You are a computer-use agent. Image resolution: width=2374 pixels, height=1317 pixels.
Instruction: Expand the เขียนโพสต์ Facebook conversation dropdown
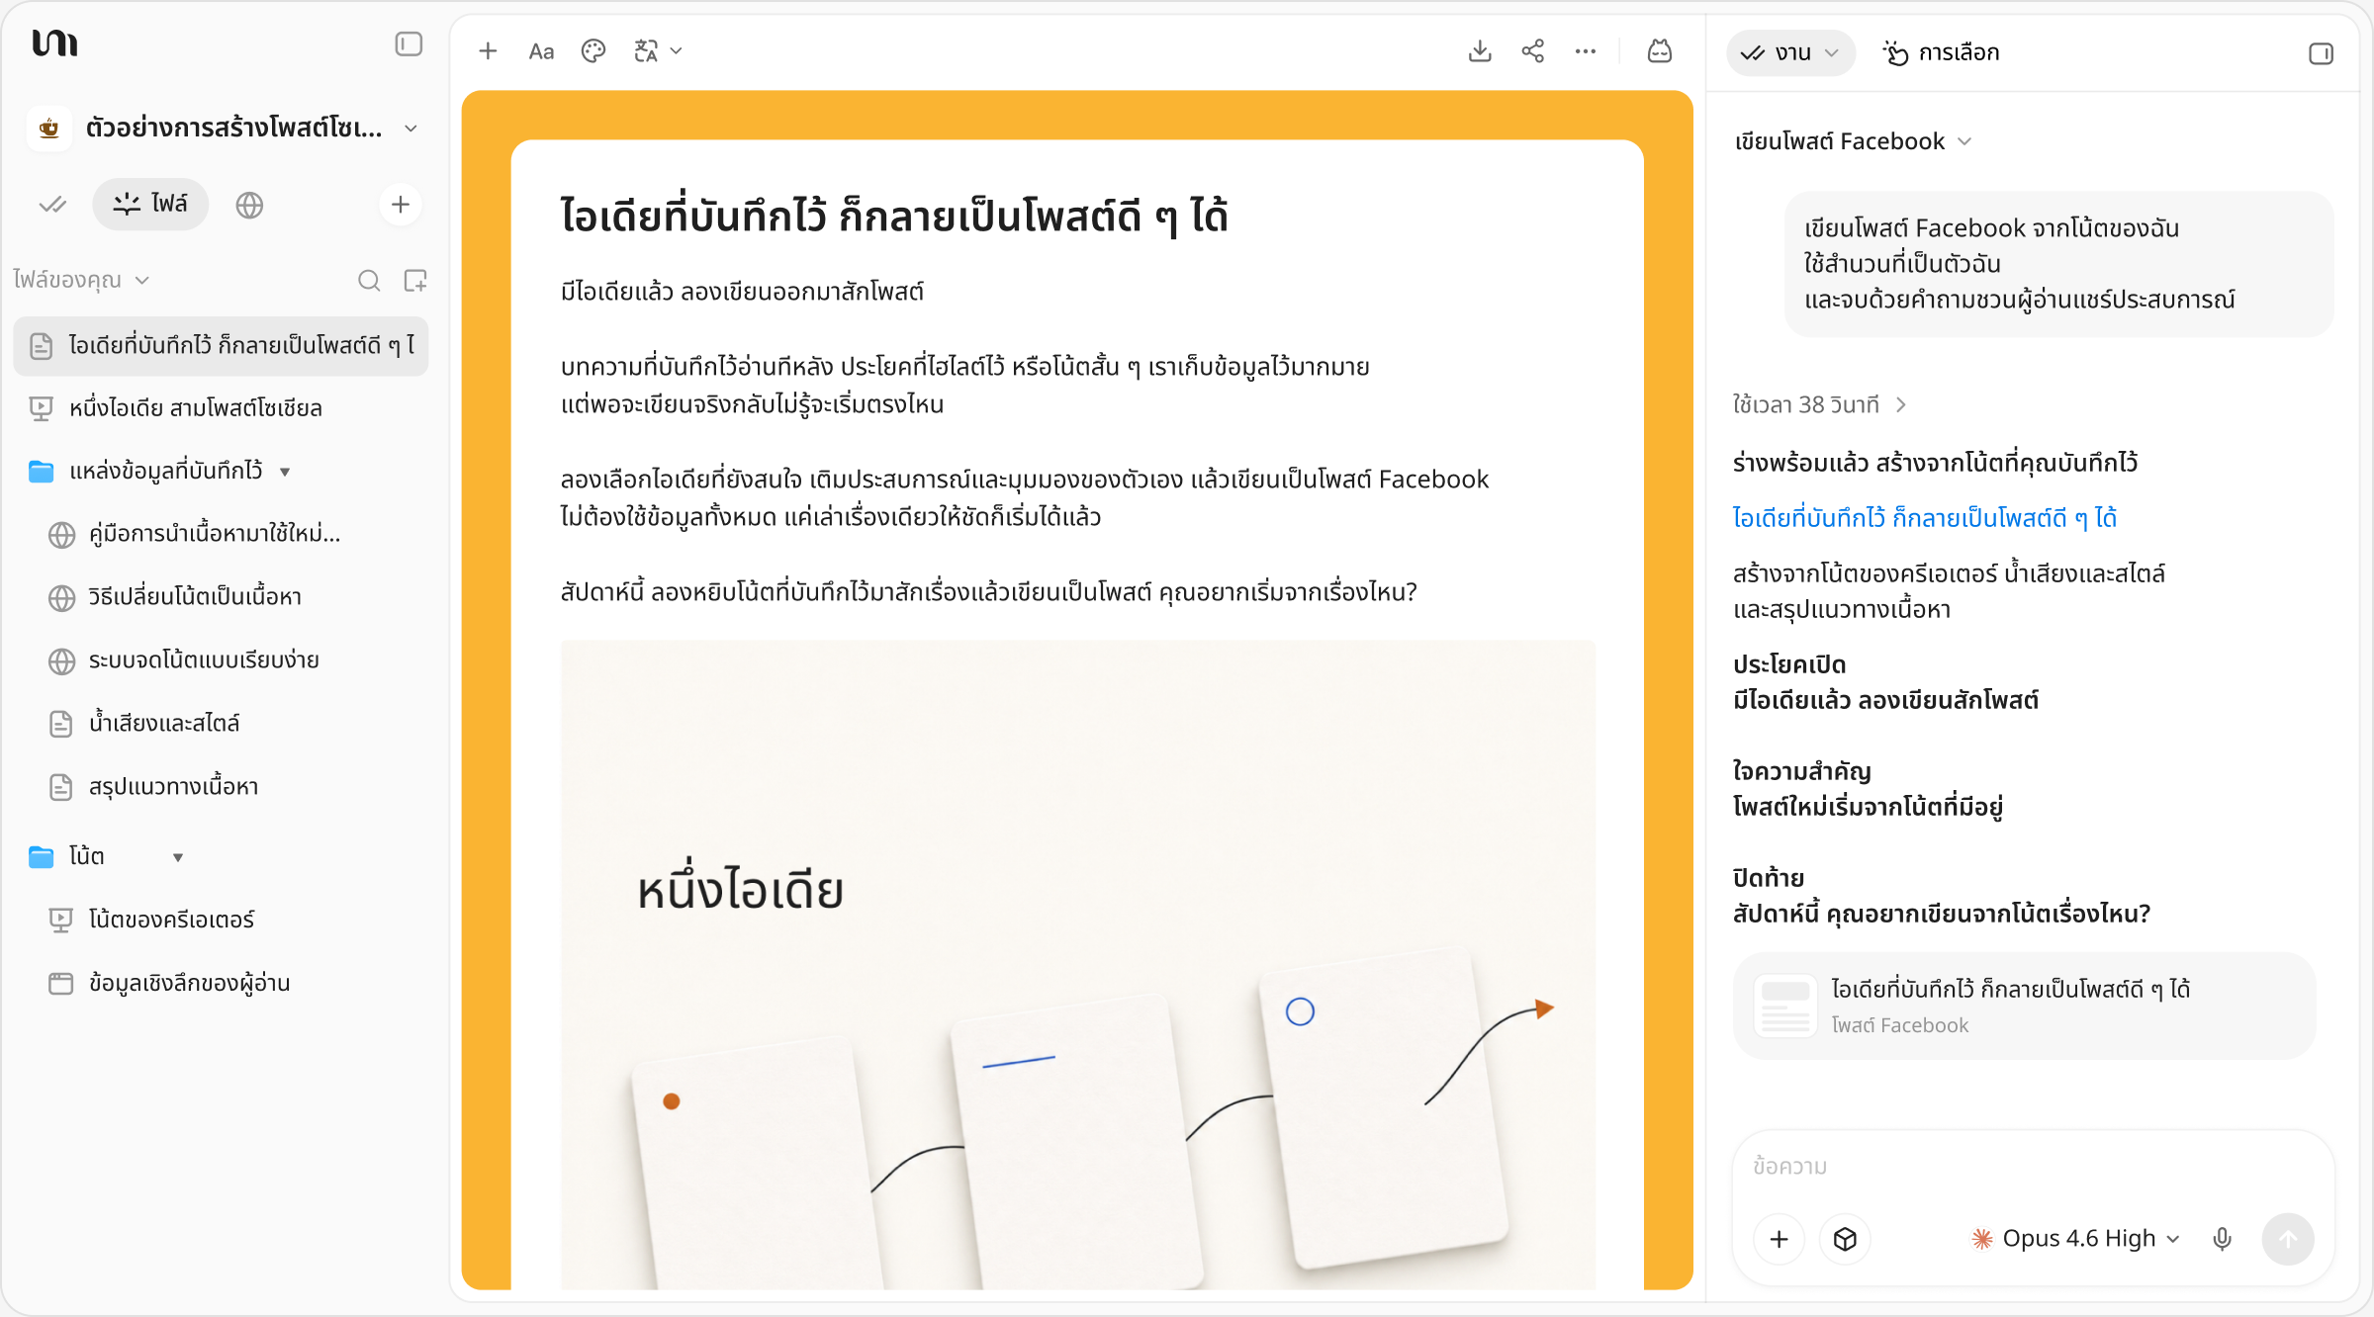coord(1965,141)
